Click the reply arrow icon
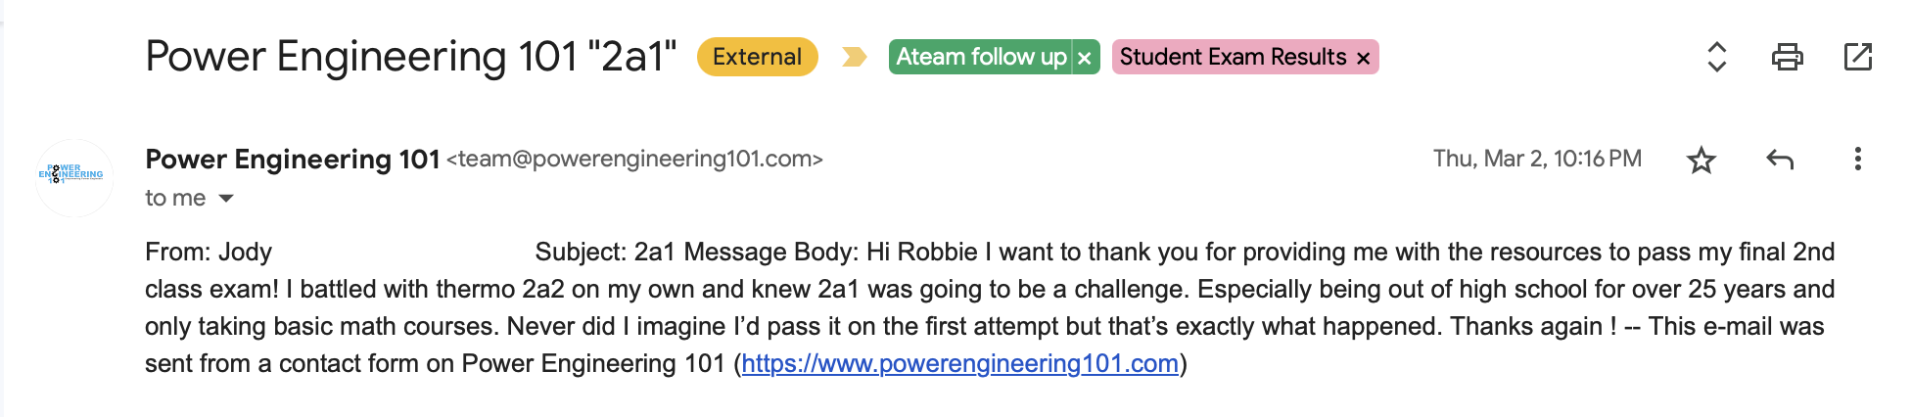The width and height of the screenshot is (1911, 417). (1780, 160)
